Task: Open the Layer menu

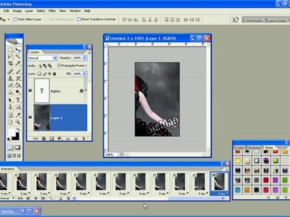Action: tap(29, 11)
